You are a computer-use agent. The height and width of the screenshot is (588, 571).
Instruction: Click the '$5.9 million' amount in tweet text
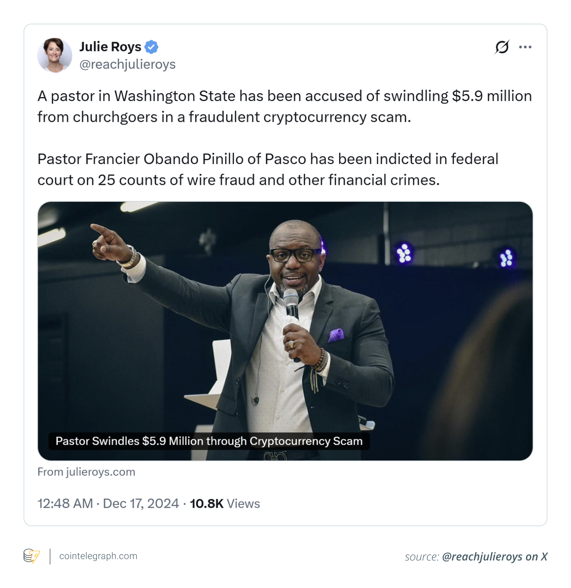(x=491, y=96)
